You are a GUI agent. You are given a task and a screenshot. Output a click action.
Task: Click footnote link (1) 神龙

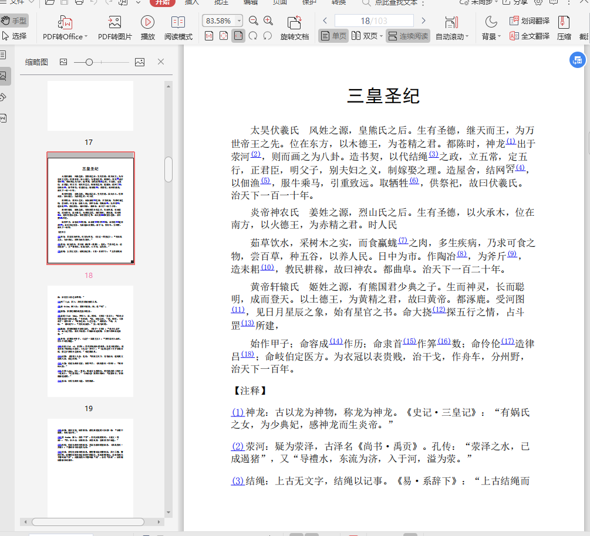(x=238, y=412)
